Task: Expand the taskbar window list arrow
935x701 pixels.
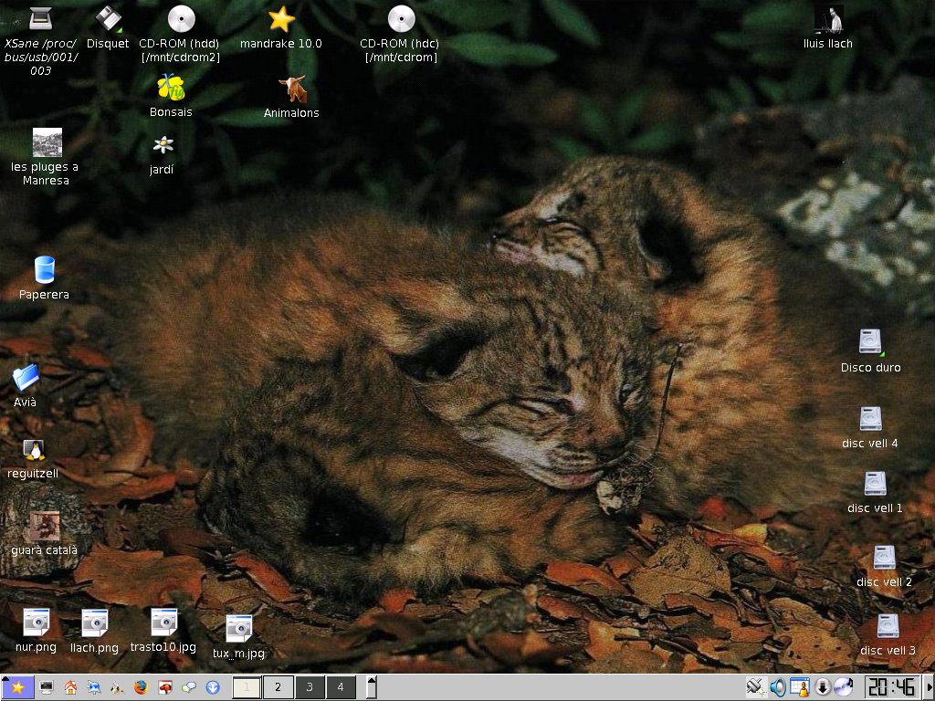Action: pyautogui.click(x=371, y=687)
